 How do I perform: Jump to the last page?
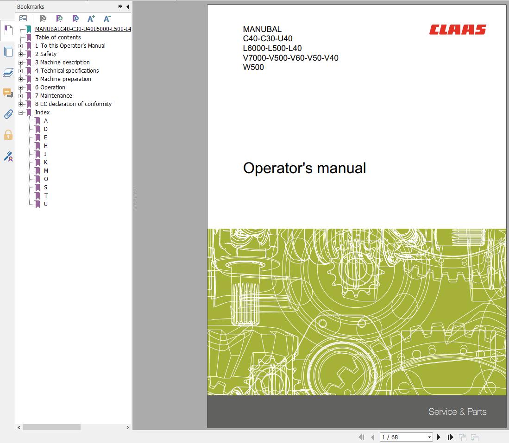pyautogui.click(x=450, y=437)
